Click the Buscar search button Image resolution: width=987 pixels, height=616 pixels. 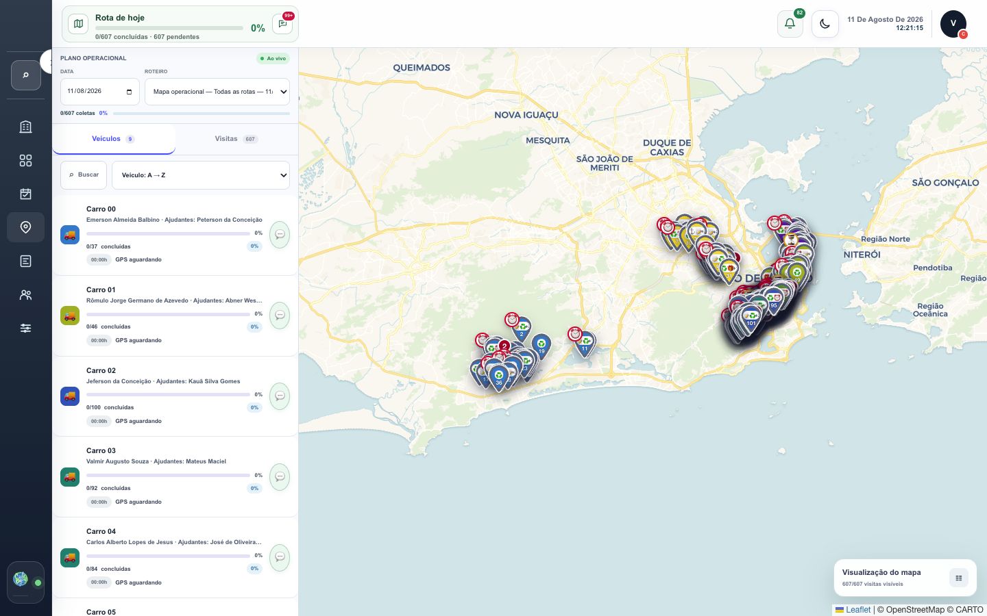click(84, 175)
